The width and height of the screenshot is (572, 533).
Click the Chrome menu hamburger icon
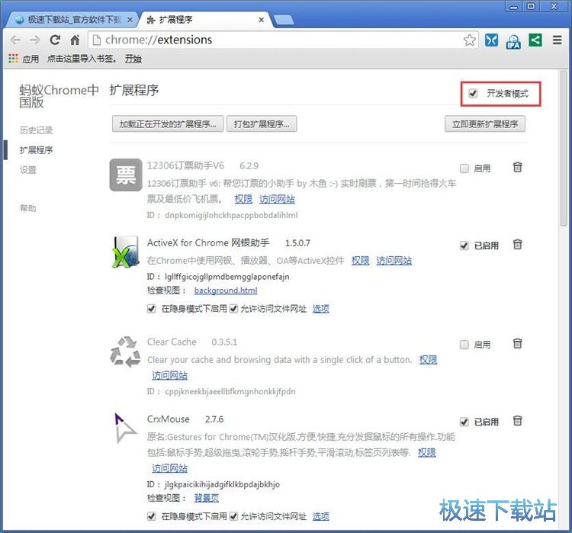[x=558, y=40]
